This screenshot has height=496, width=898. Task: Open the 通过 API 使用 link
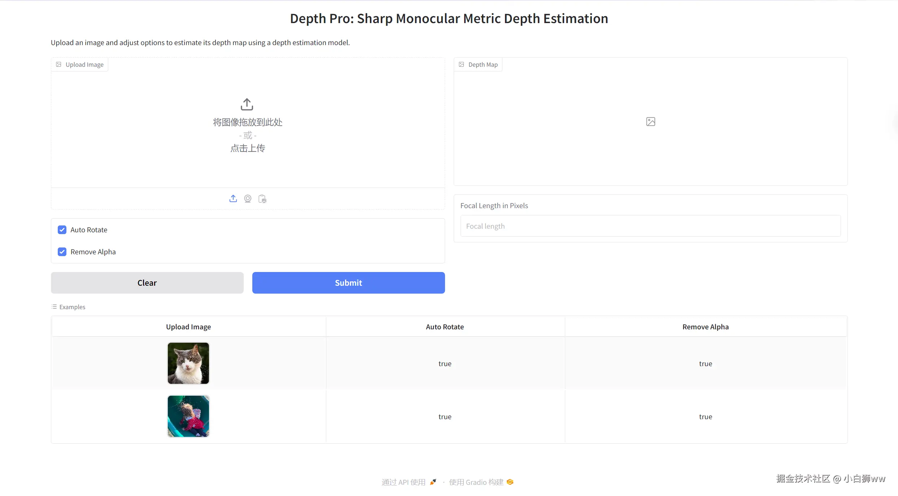click(404, 482)
